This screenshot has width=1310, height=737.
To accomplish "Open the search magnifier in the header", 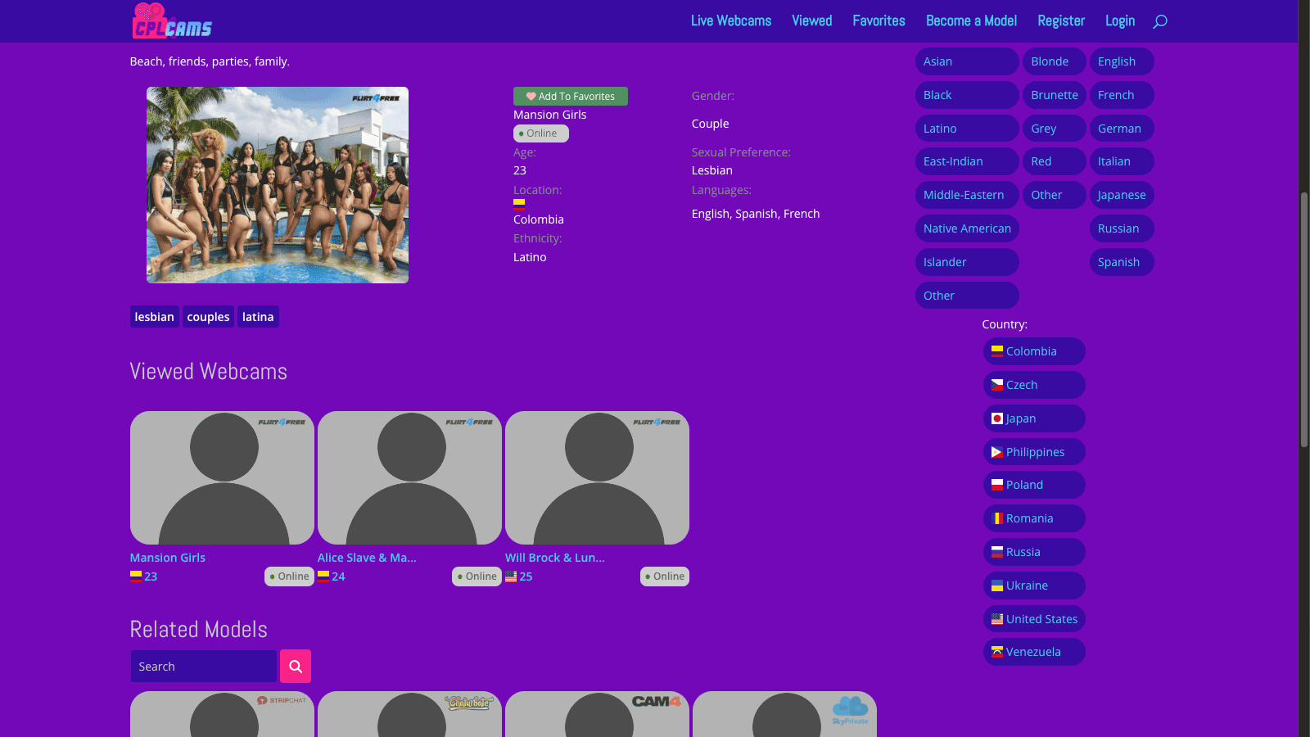I will click(1160, 21).
